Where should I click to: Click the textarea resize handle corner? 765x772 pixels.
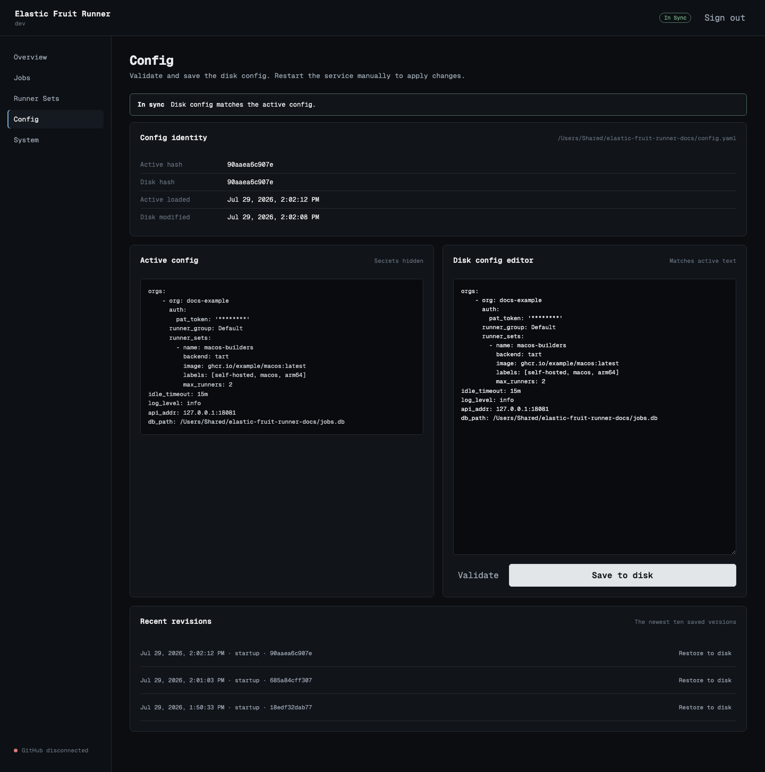pyautogui.click(x=733, y=552)
